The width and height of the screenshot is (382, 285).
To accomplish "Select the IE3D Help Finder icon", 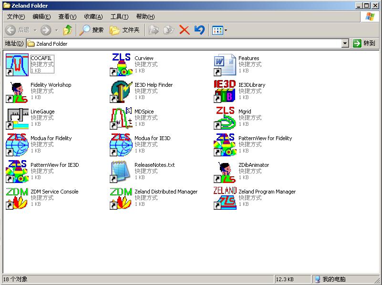I will tap(121, 92).
